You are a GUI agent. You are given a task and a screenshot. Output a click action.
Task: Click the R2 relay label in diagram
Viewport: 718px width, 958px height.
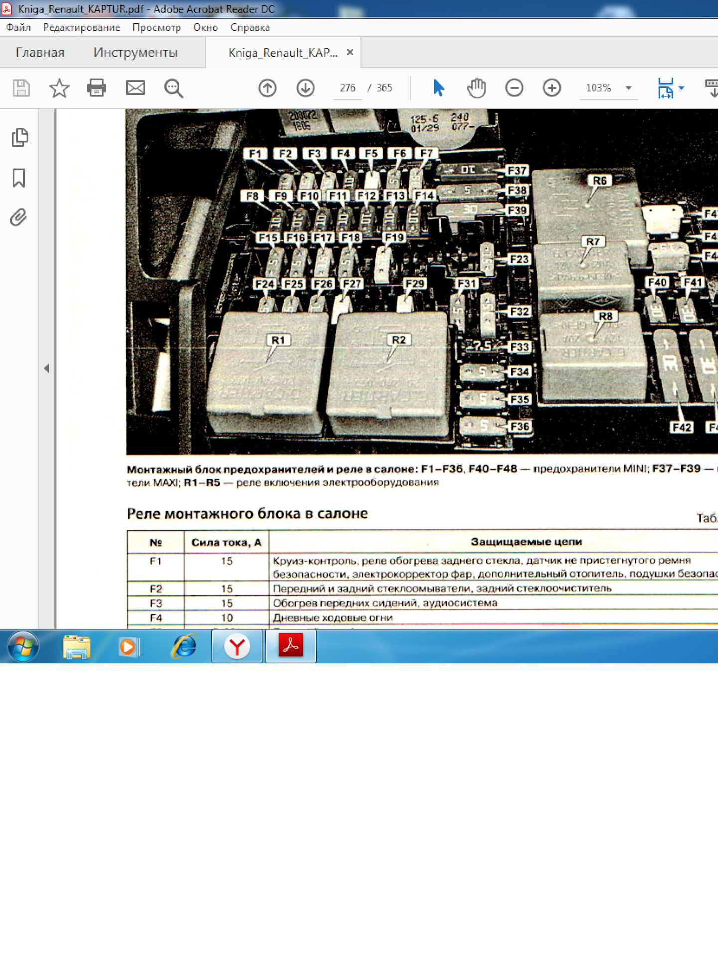coord(399,340)
